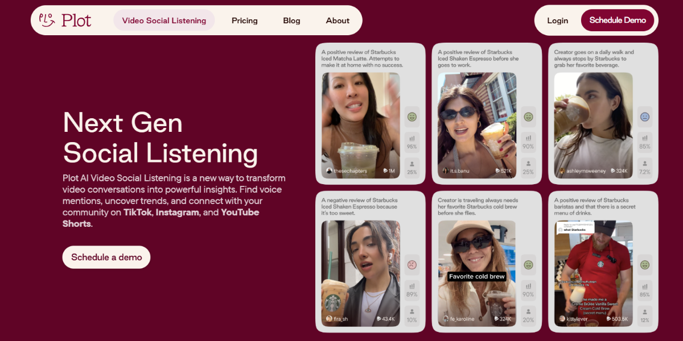Click the Schedule Demo button in header
This screenshot has height=341, width=683.
(618, 20)
